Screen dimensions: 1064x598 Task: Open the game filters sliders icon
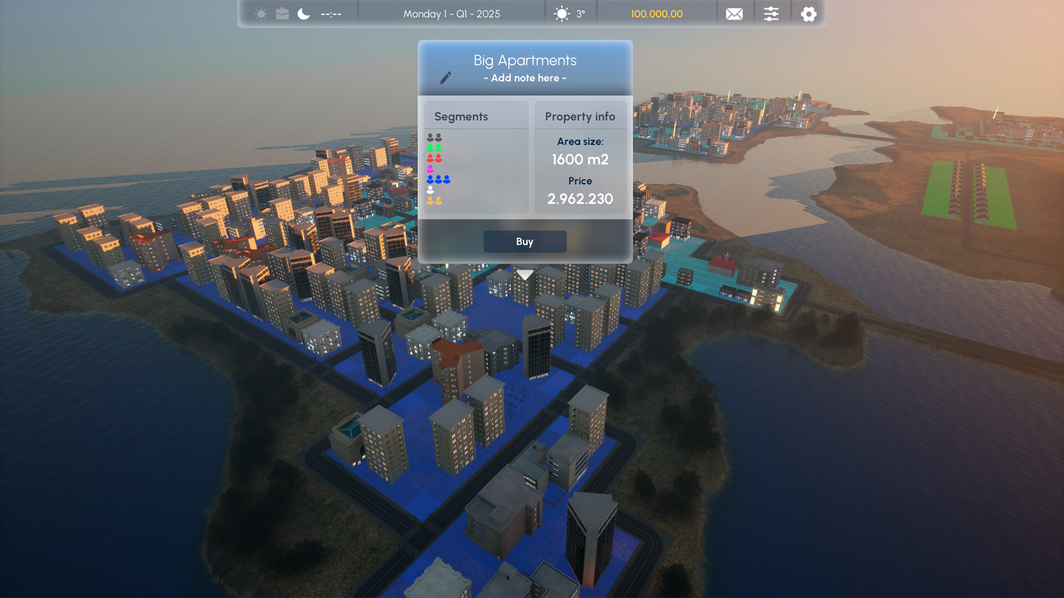tap(772, 13)
